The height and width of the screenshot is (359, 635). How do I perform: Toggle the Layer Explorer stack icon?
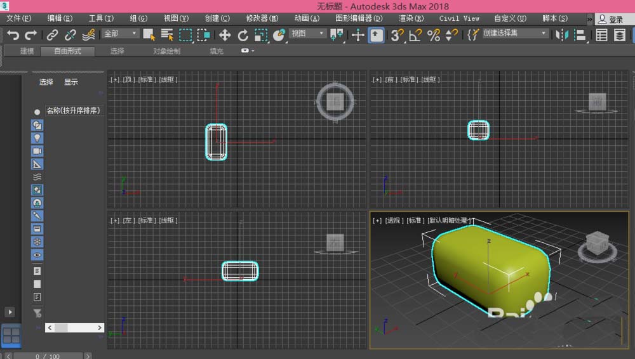(619, 36)
